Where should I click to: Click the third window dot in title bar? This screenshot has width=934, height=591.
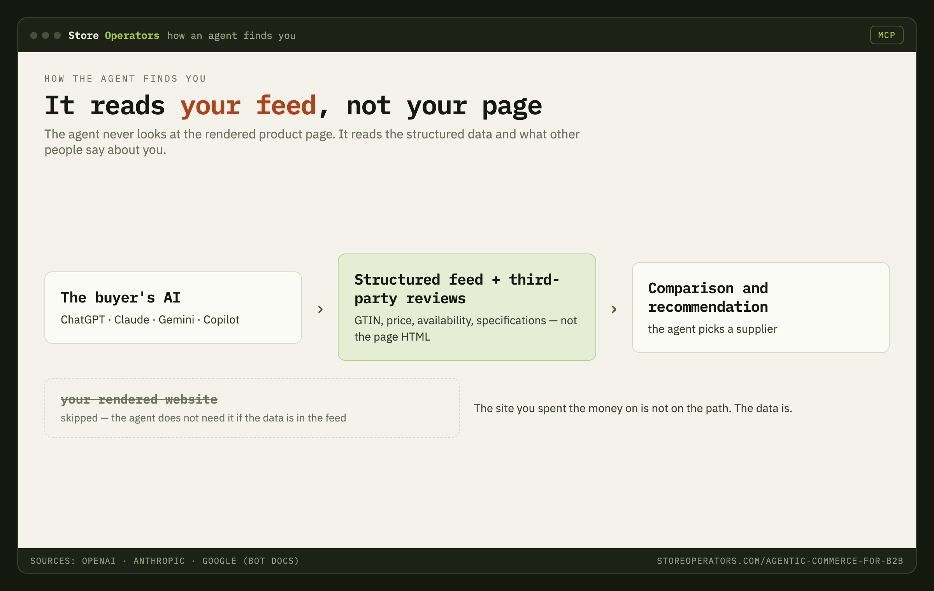[57, 35]
